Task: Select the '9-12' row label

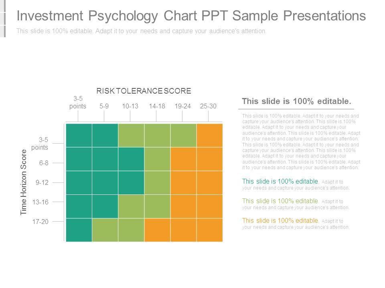Action: [42, 182]
